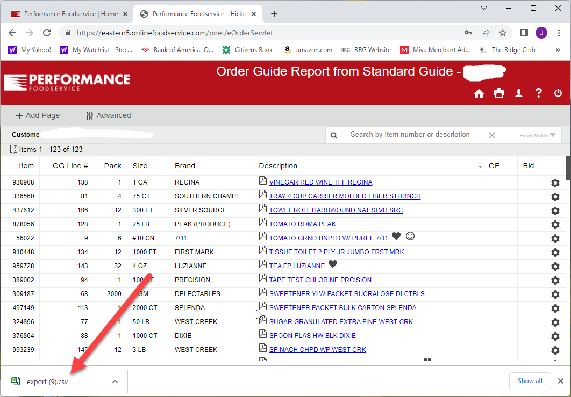Image resolution: width=571 pixels, height=397 pixels.
Task: Open TRAY 4 CUP CARRIER MOLDED FIBER link
Action: 345,196
